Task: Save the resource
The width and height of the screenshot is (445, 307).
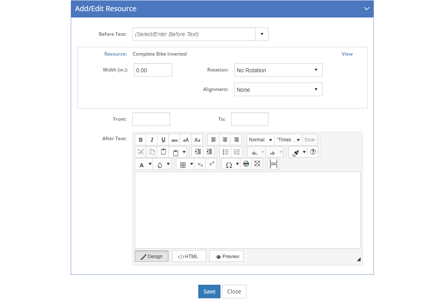Action: pos(209,292)
